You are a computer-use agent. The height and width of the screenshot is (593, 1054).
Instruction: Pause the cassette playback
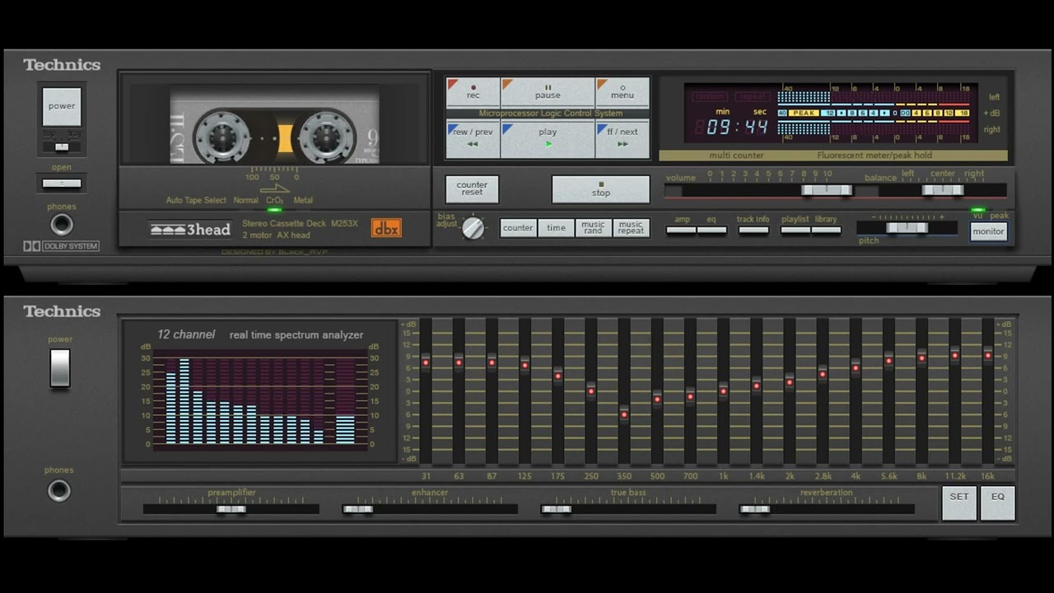tap(548, 92)
